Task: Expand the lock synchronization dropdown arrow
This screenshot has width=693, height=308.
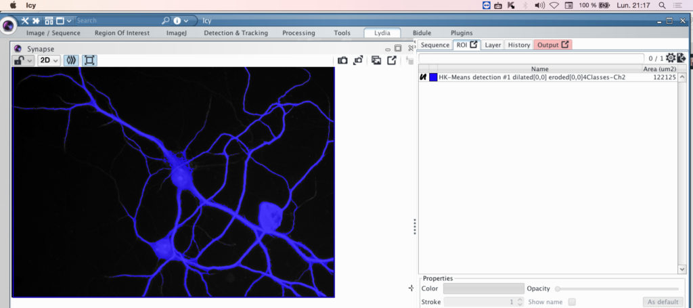Action: 30,61
